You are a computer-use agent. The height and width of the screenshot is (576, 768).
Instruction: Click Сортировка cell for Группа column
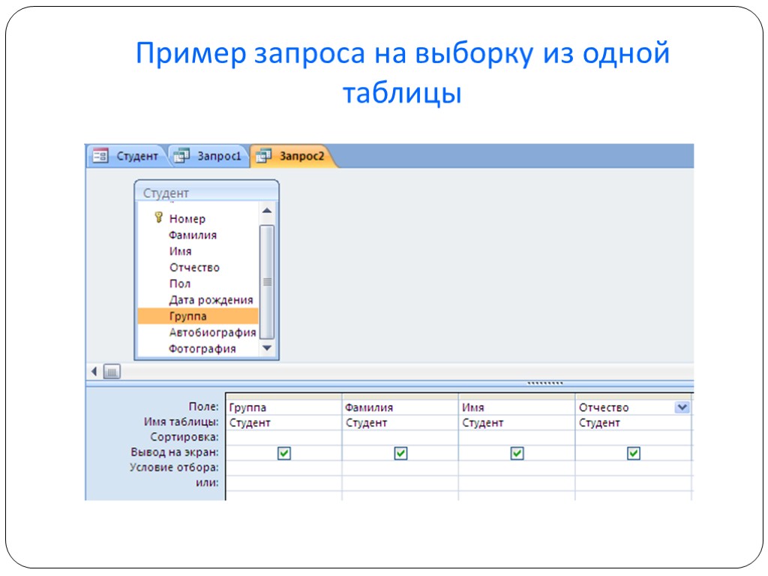coord(283,438)
